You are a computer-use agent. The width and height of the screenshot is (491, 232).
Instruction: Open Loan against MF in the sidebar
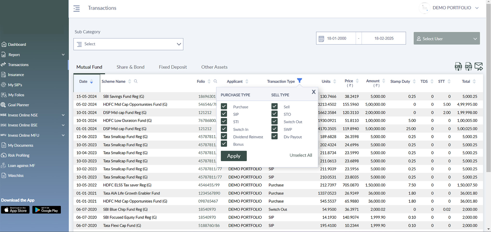[x=21, y=166]
